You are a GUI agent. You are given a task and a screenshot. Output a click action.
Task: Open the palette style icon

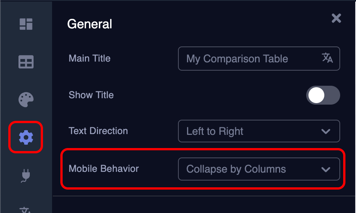[x=26, y=100]
